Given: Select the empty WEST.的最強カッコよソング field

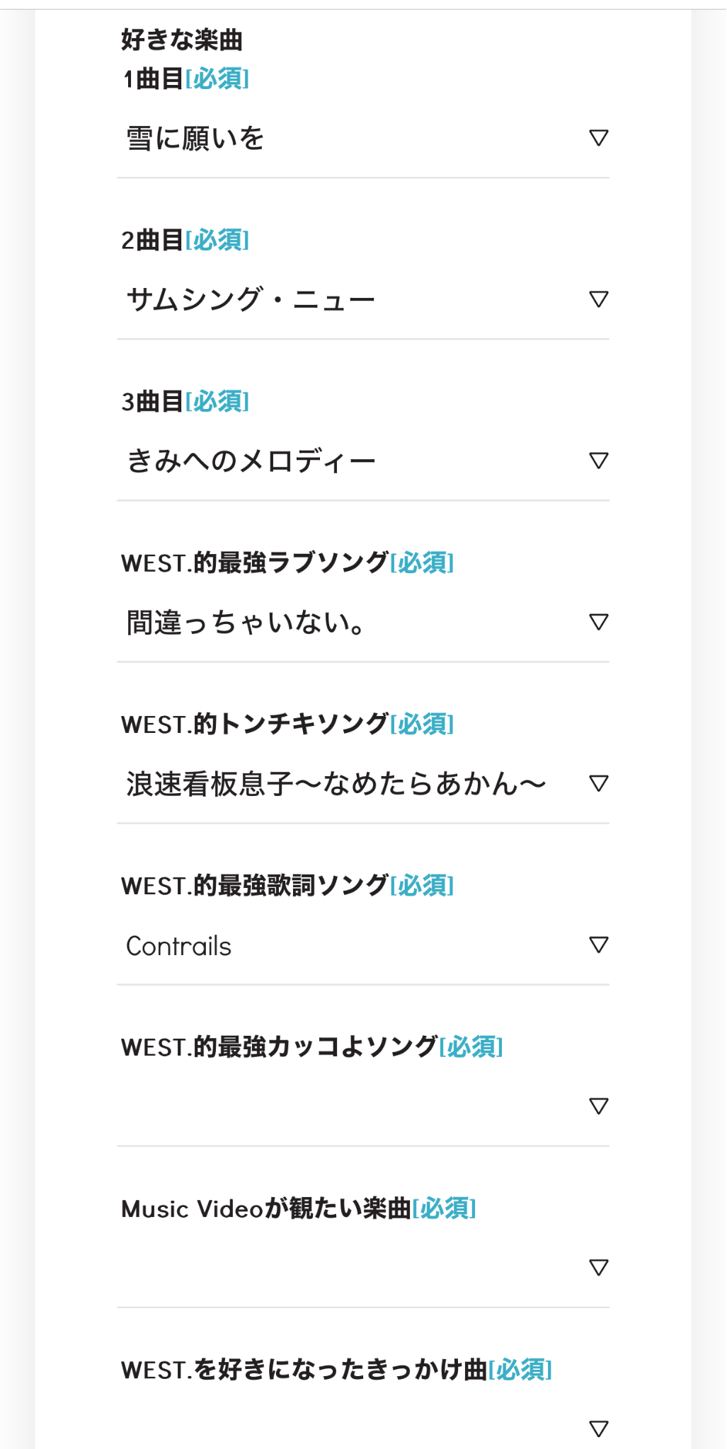Looking at the screenshot, I should tap(354, 1107).
